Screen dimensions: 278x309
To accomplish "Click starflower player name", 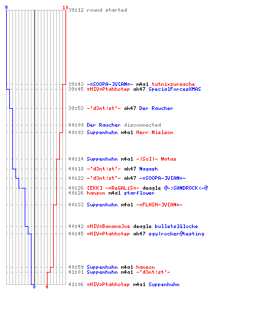I will [139, 193].
